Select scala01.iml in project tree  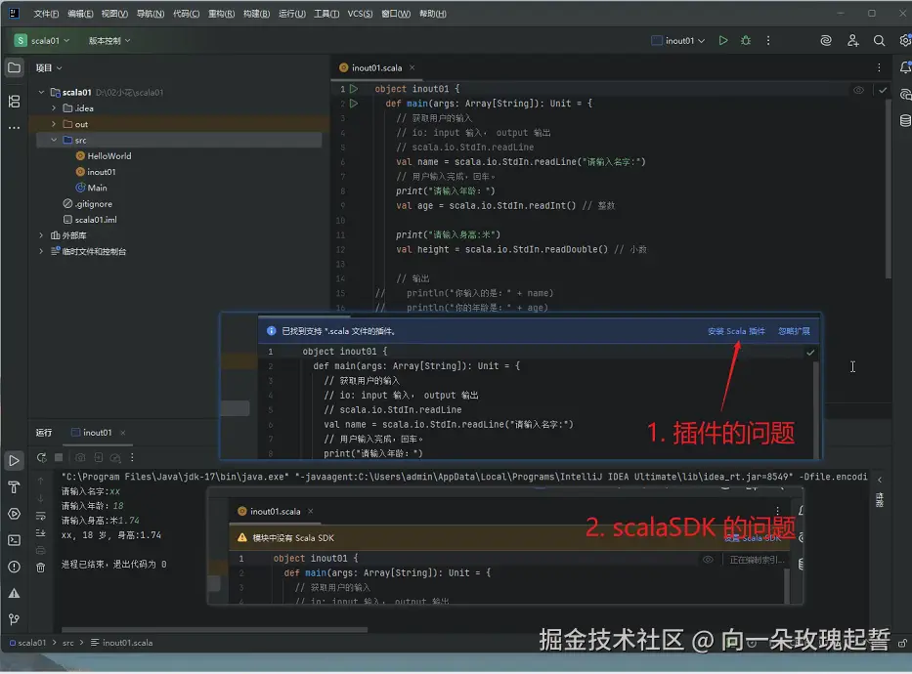[90, 220]
